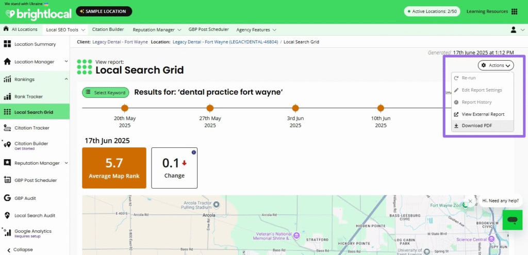Select the 3rd Jun 2025 timeline point
This screenshot has width=528, height=255.
295,108
